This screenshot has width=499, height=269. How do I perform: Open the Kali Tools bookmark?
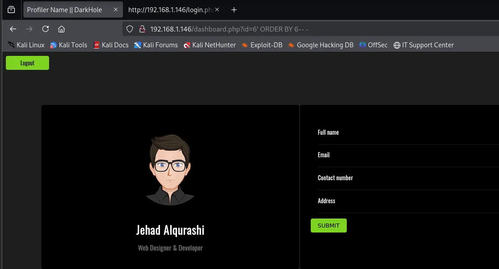(x=69, y=45)
